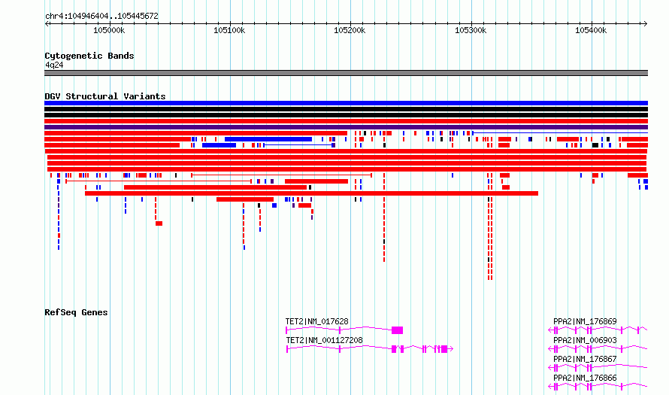Click the 105000k ruler tick label
This screenshot has height=395, width=669.
tap(109, 30)
